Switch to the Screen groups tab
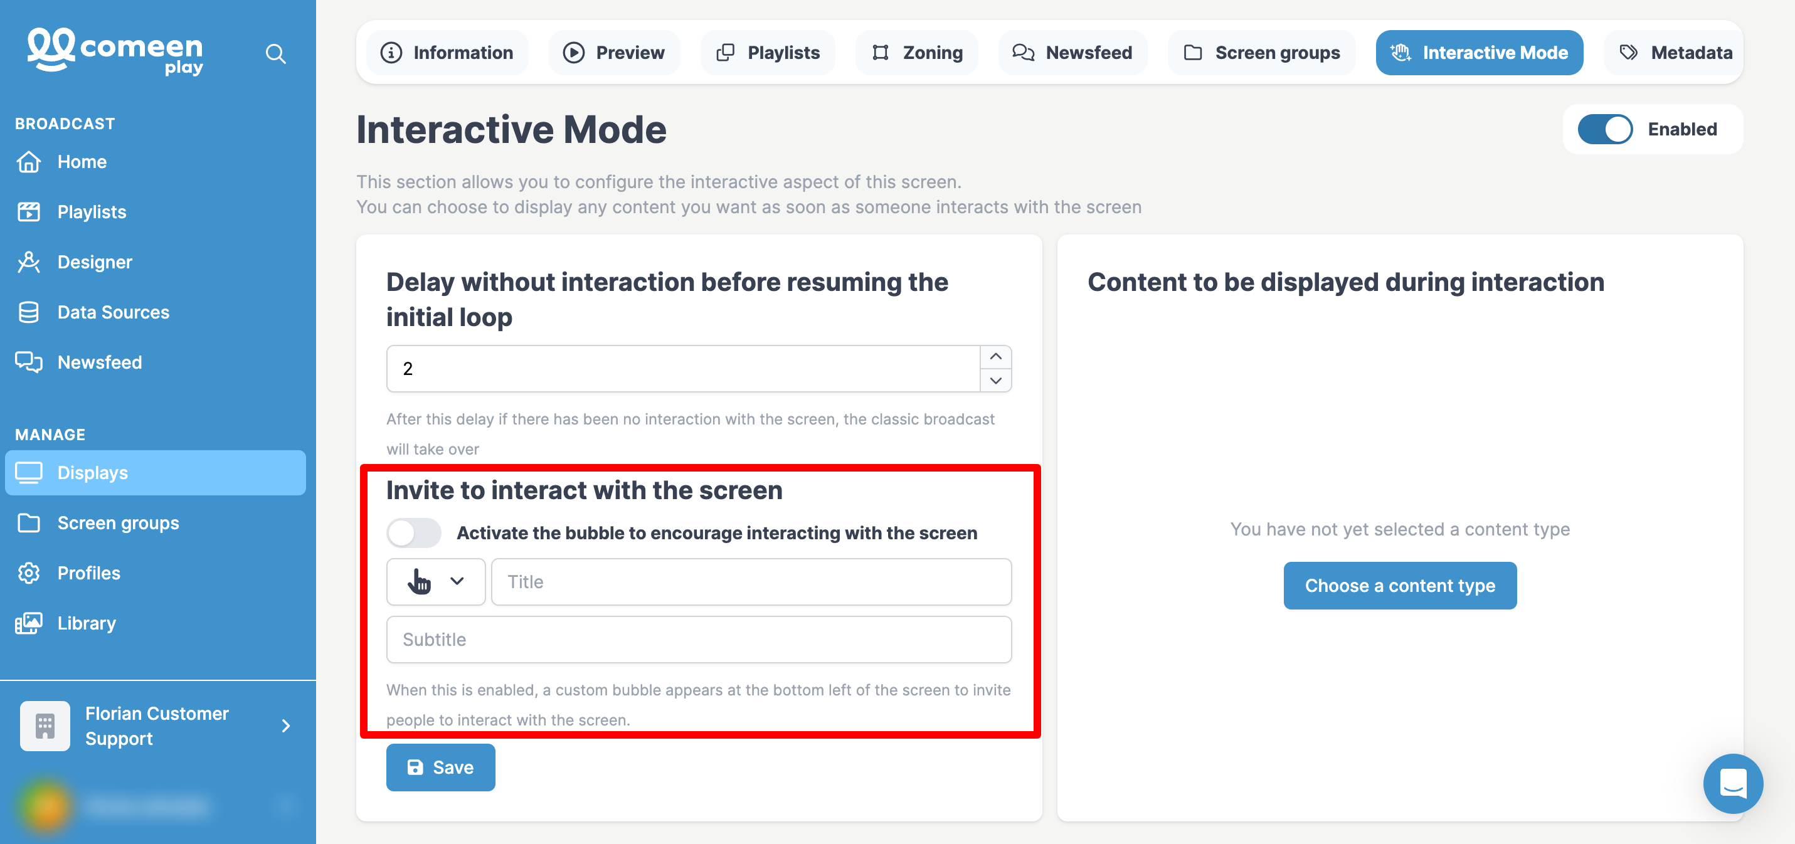The height and width of the screenshot is (844, 1795). [x=1262, y=53]
